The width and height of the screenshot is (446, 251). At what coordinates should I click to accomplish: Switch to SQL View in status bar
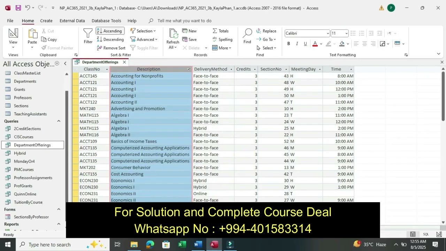pyautogui.click(x=426, y=234)
